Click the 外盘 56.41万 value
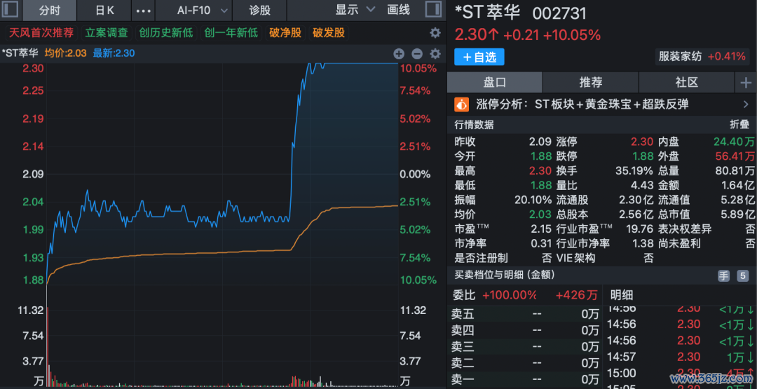 coord(735,156)
